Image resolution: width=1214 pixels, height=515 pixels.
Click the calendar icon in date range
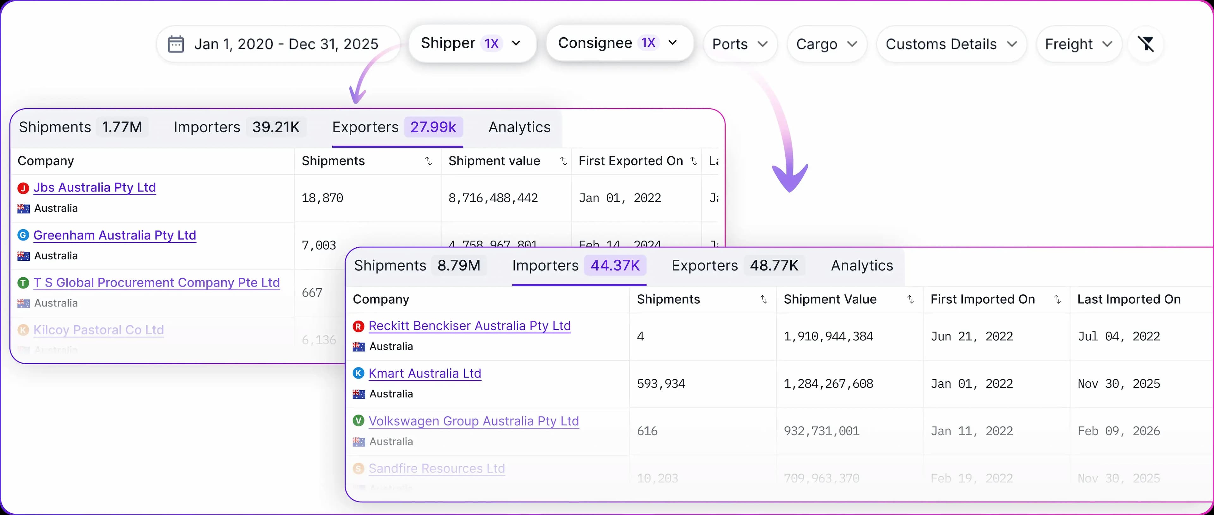tap(176, 44)
